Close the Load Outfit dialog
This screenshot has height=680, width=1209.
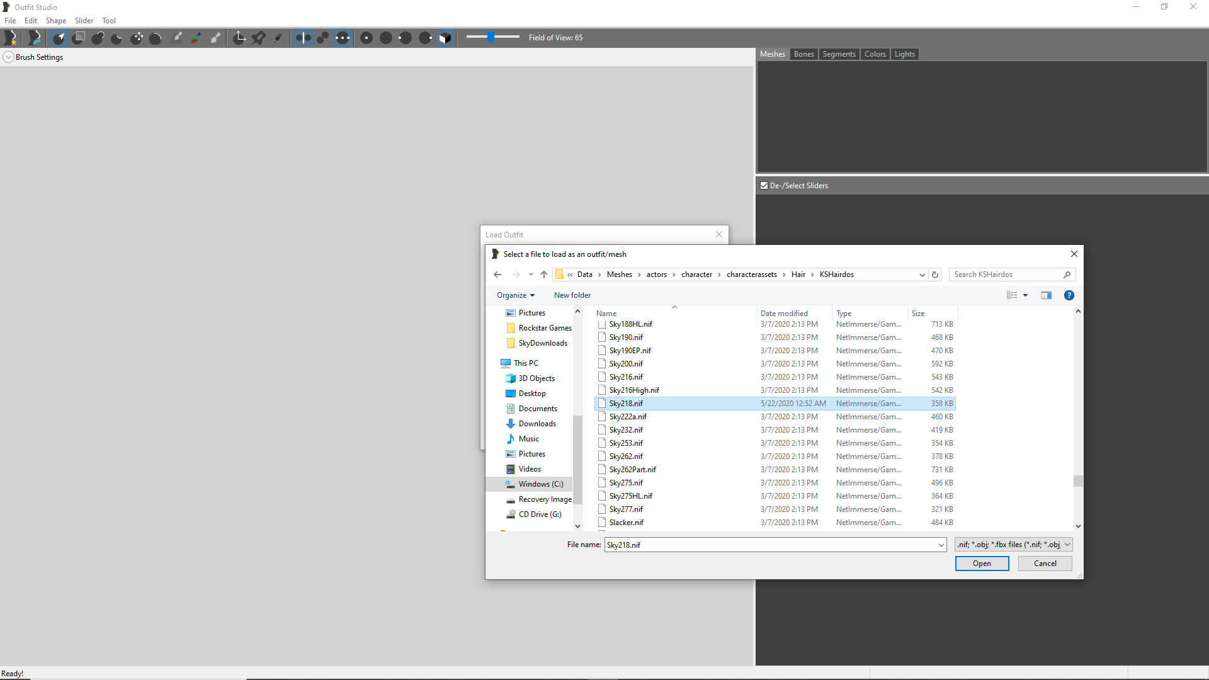point(719,234)
